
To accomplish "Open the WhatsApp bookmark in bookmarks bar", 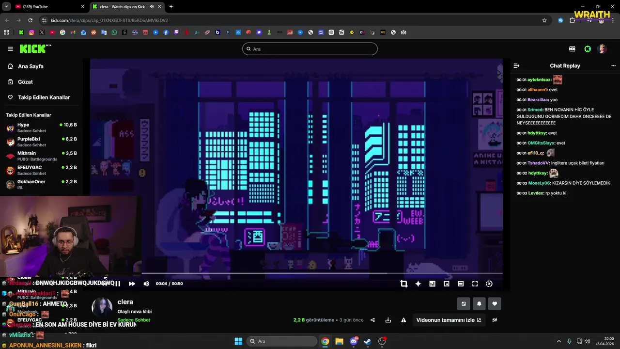I will click(114, 32).
